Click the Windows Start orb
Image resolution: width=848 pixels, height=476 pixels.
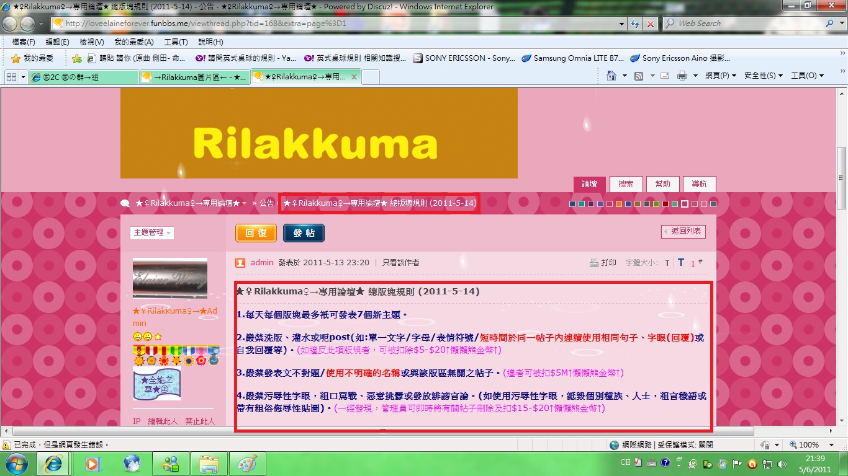[17, 463]
